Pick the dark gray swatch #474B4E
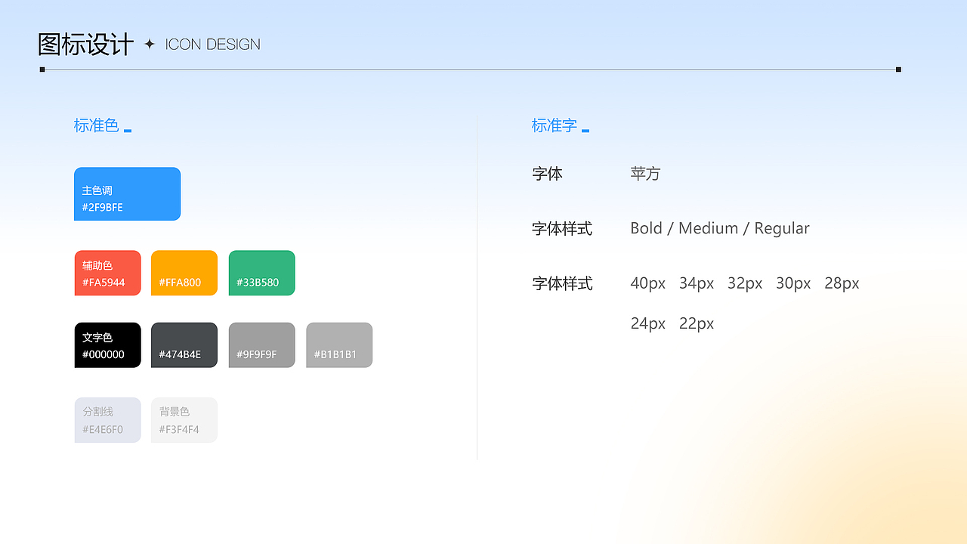This screenshot has width=967, height=544. [x=184, y=345]
